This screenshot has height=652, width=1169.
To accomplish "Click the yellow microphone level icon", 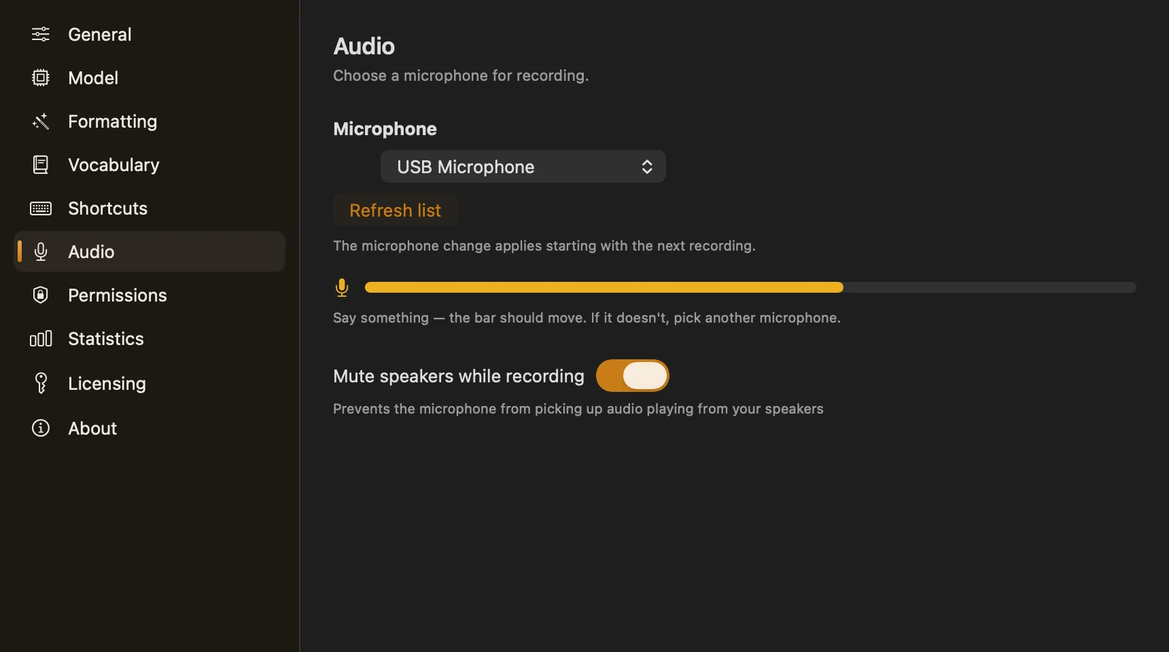I will 342,288.
